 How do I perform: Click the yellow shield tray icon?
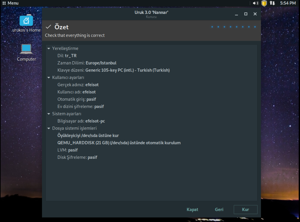click(264, 3)
